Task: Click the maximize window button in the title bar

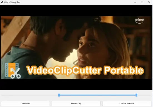Action: (x=142, y=2)
